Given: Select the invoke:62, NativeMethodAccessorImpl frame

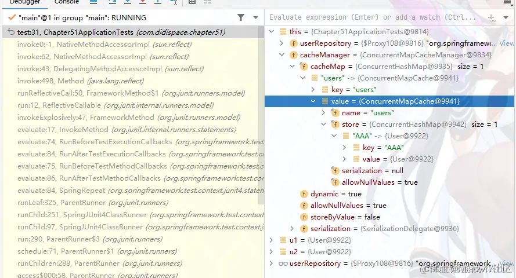Looking at the screenshot, I should [x=131, y=56].
